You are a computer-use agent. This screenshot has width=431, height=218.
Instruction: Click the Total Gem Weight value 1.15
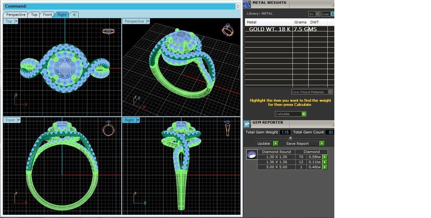tap(285, 132)
